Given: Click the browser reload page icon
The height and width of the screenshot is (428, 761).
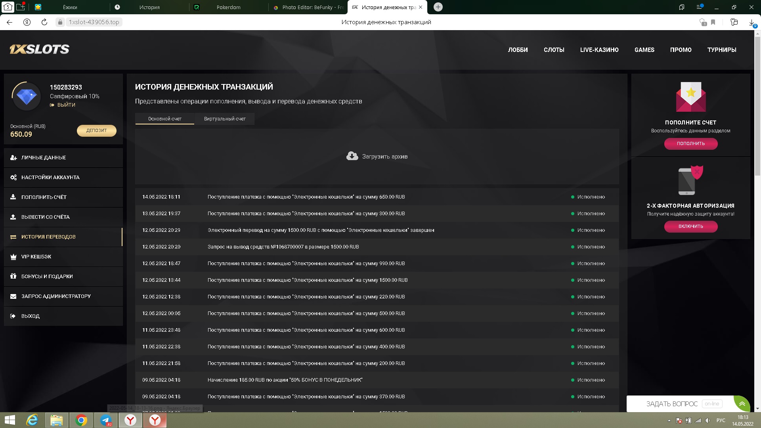Looking at the screenshot, I should point(44,22).
